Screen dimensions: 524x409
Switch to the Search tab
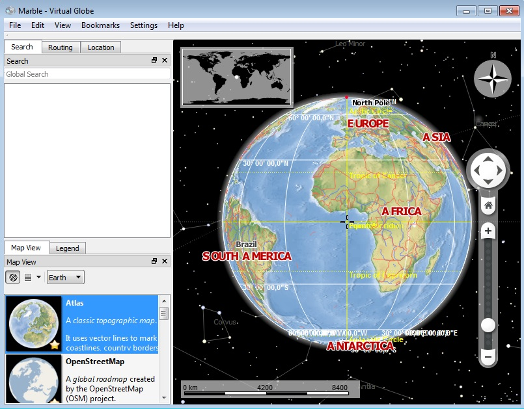point(22,47)
